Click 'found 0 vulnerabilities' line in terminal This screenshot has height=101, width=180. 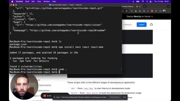tap(26, 66)
